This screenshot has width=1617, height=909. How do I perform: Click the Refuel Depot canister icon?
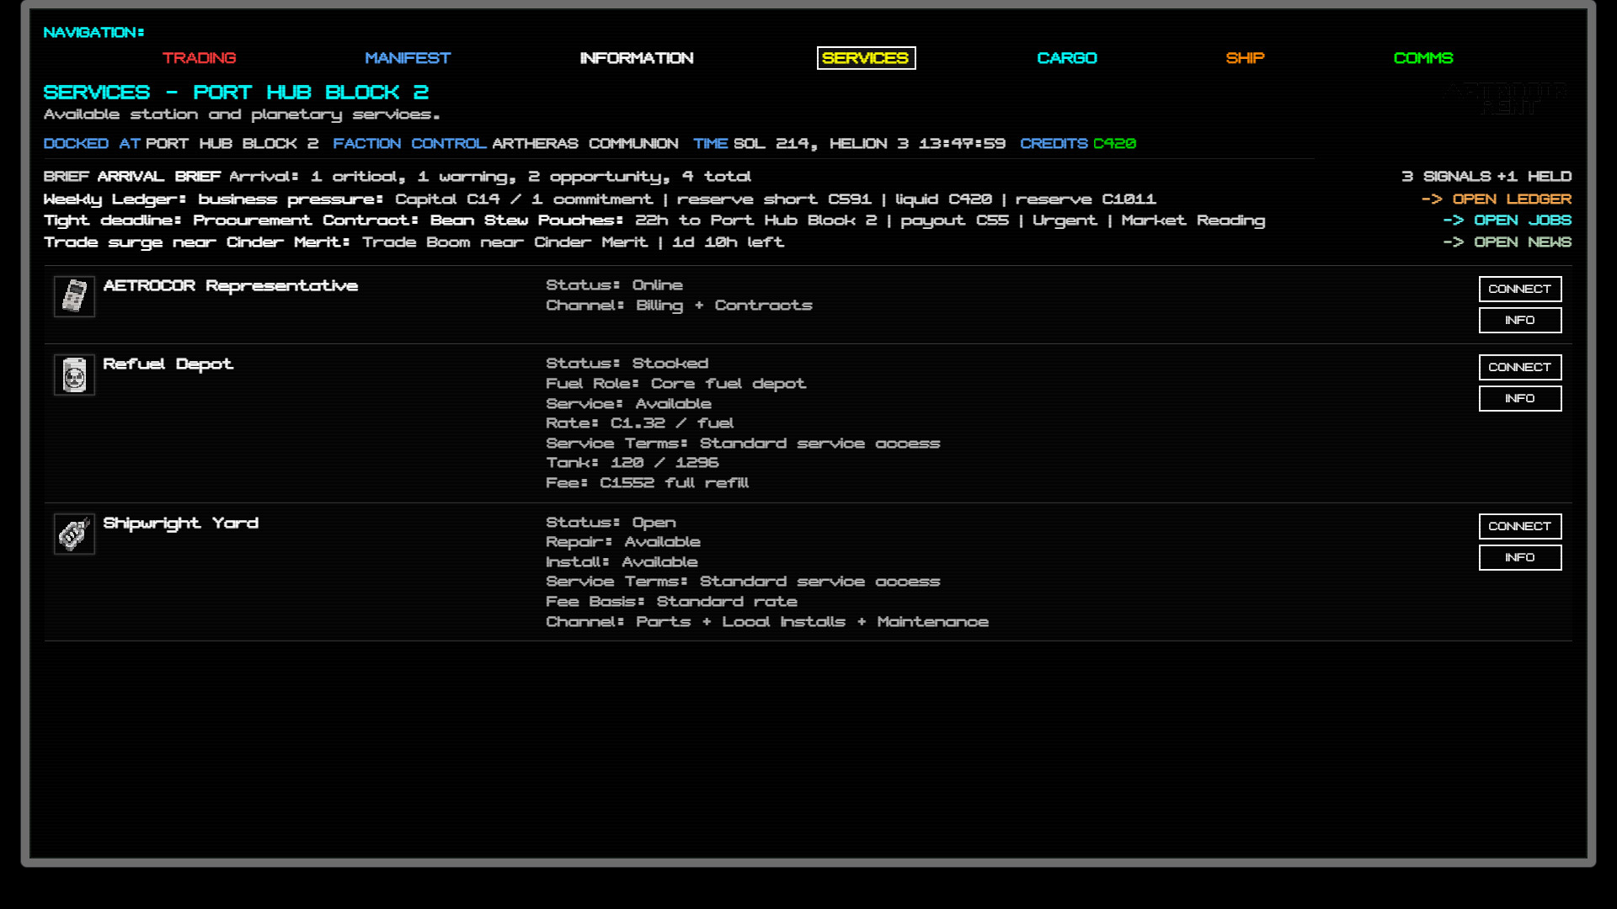[x=74, y=375]
